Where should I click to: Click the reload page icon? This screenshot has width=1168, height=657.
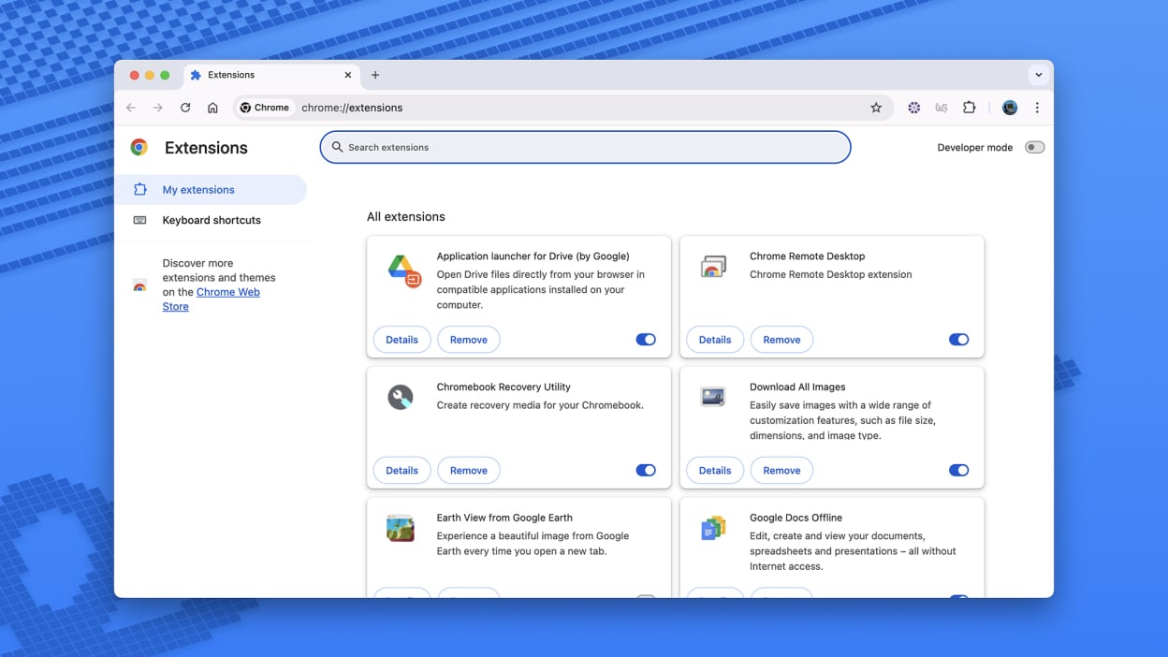pos(185,108)
